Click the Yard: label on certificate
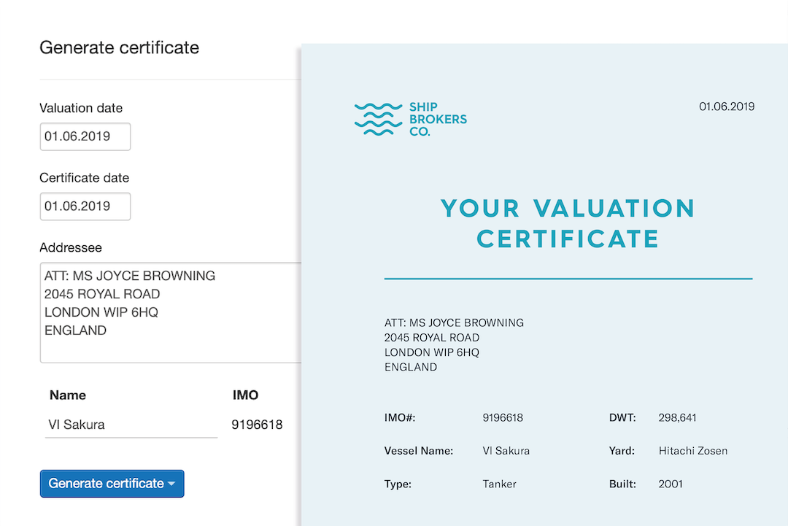The width and height of the screenshot is (788, 526). pos(622,451)
